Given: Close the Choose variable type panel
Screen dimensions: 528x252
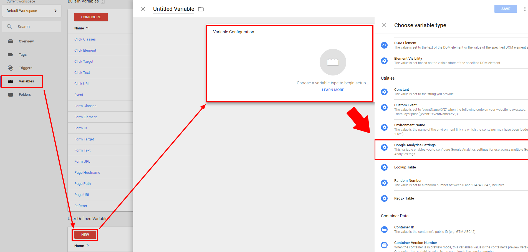Looking at the screenshot, I should click(x=384, y=25).
